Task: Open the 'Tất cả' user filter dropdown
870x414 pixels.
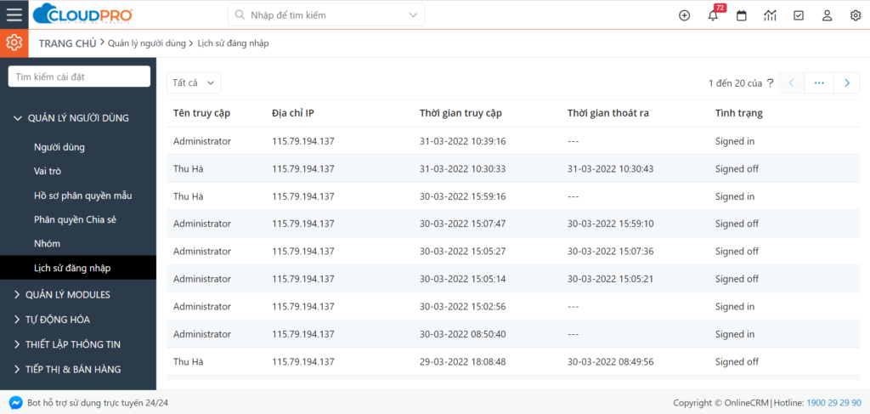Action: point(194,82)
